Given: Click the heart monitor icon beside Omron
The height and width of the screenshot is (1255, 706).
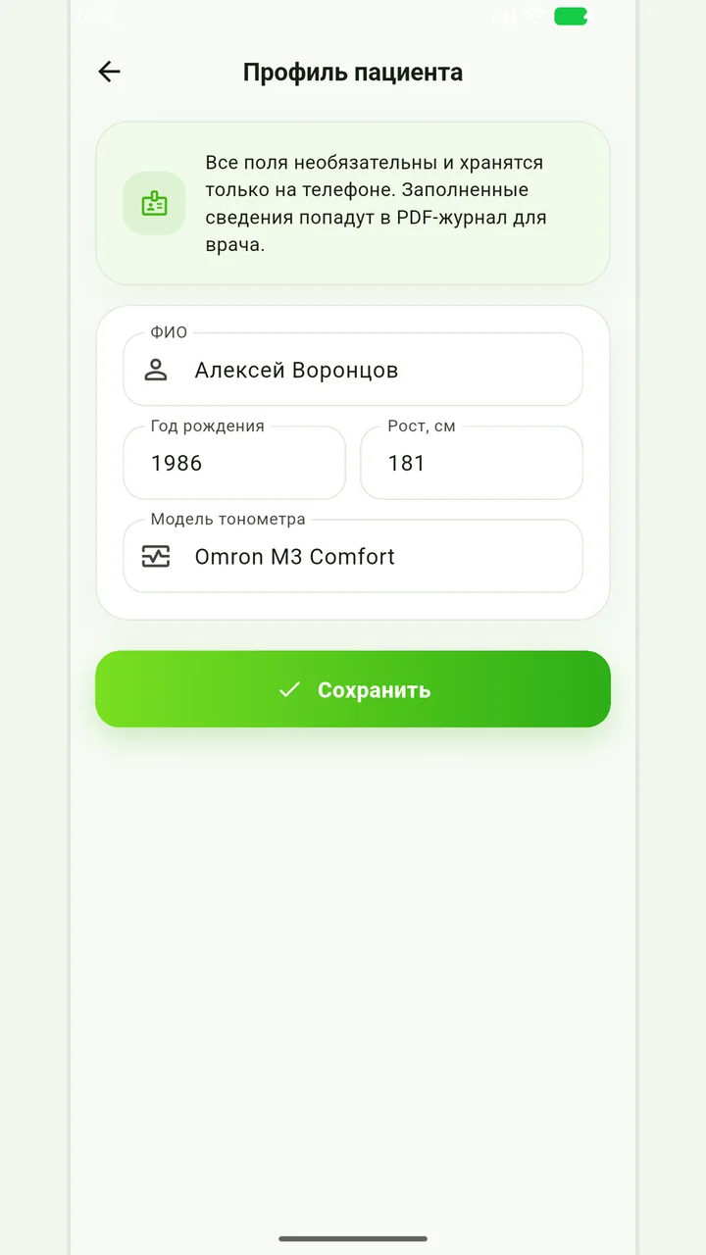Looking at the screenshot, I should 156,556.
